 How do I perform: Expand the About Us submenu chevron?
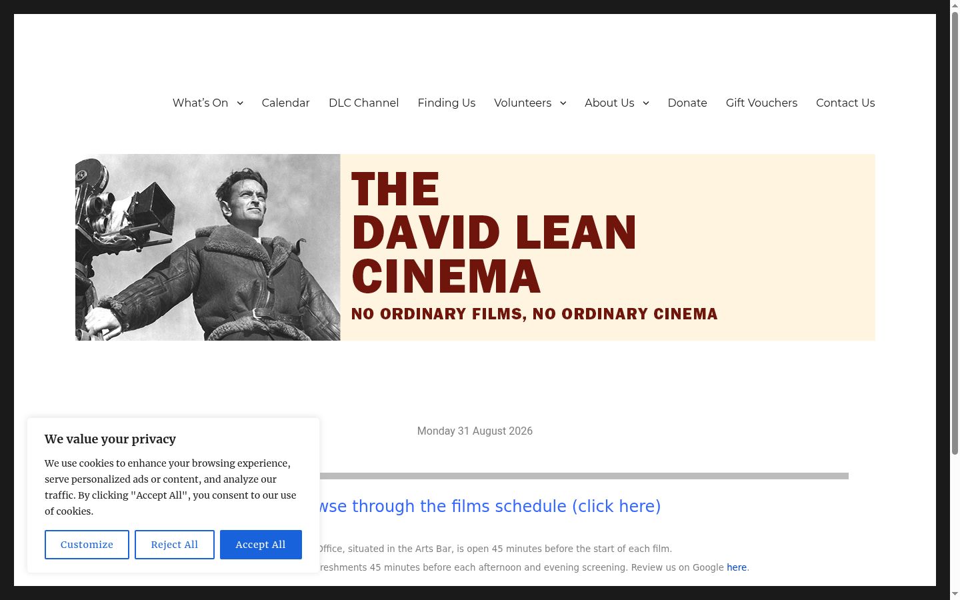646,103
